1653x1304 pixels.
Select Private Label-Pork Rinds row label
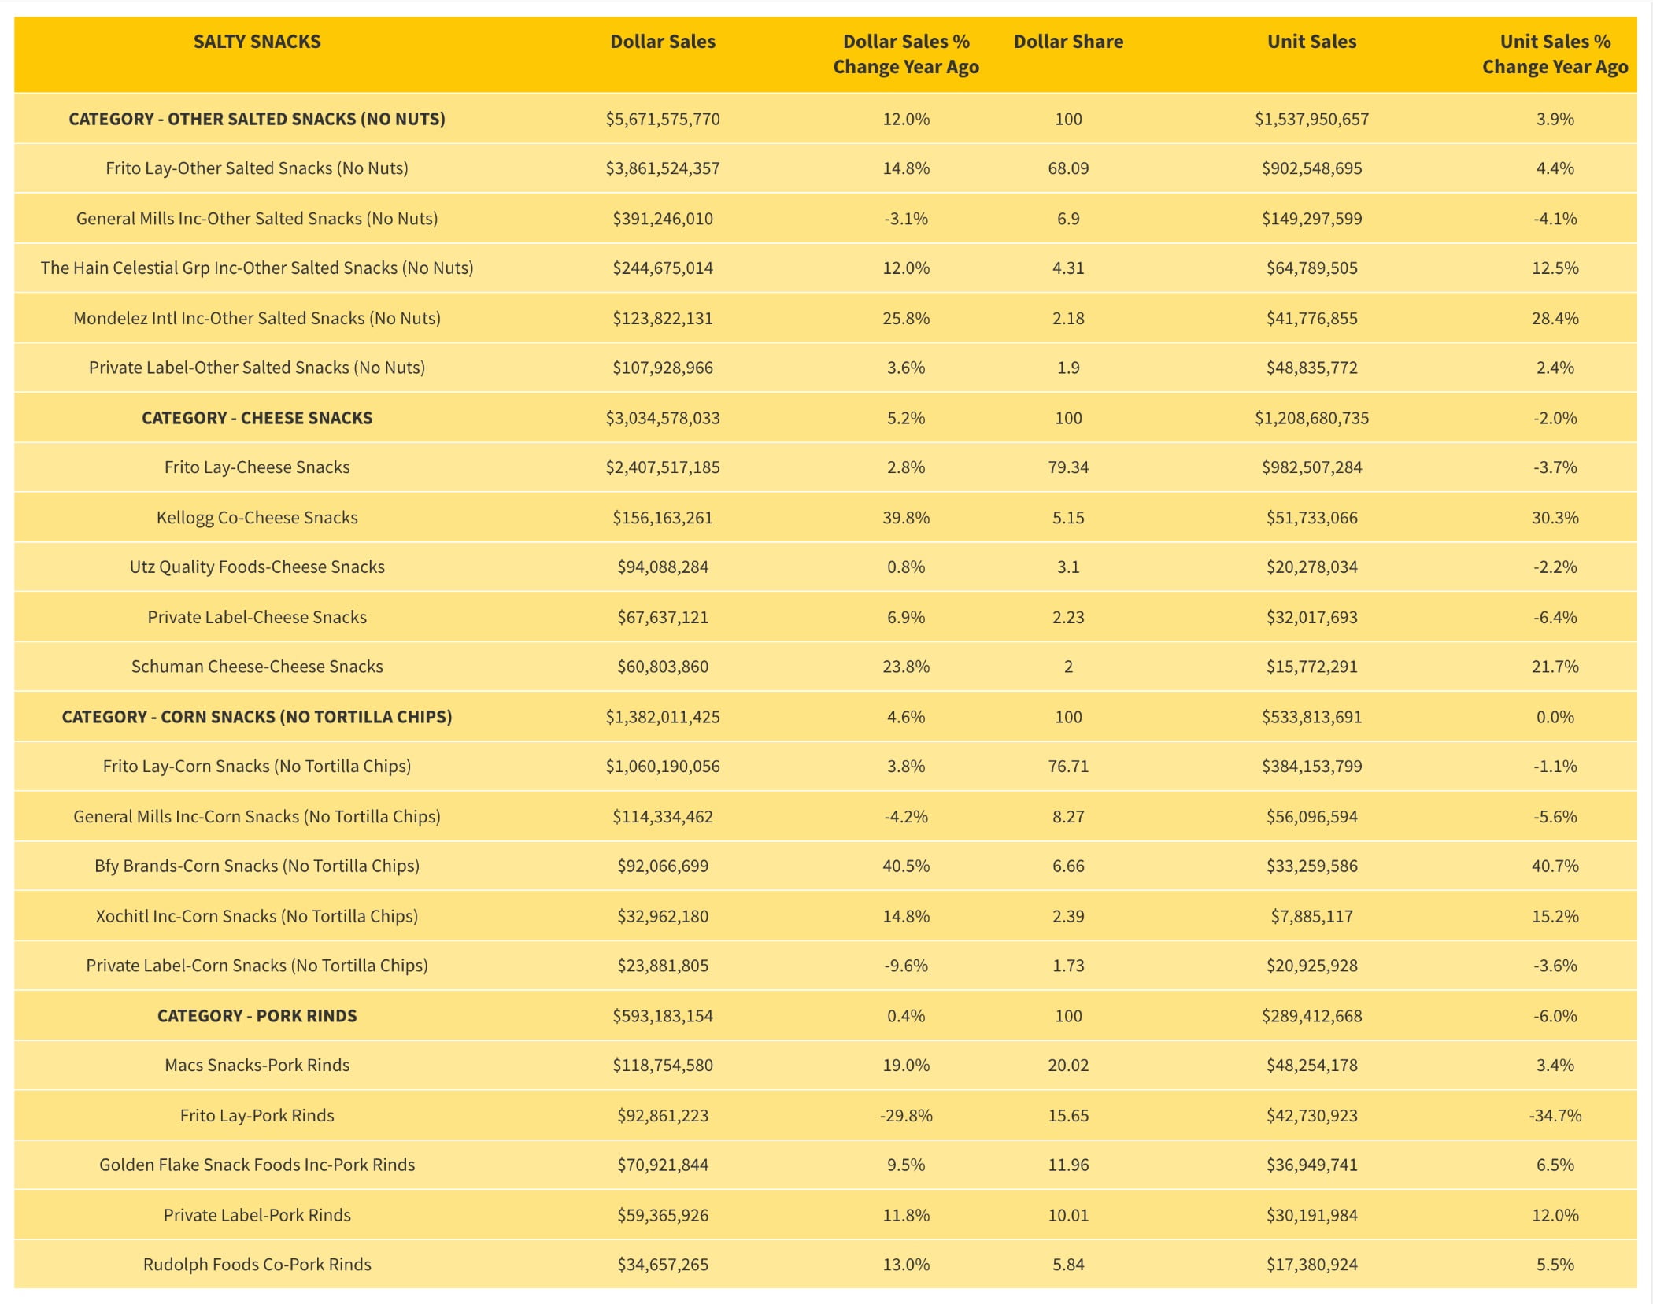pos(257,1216)
